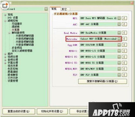Select 疑难解答 in the tree
This screenshot has width=135, height=117.
[x=13, y=75]
